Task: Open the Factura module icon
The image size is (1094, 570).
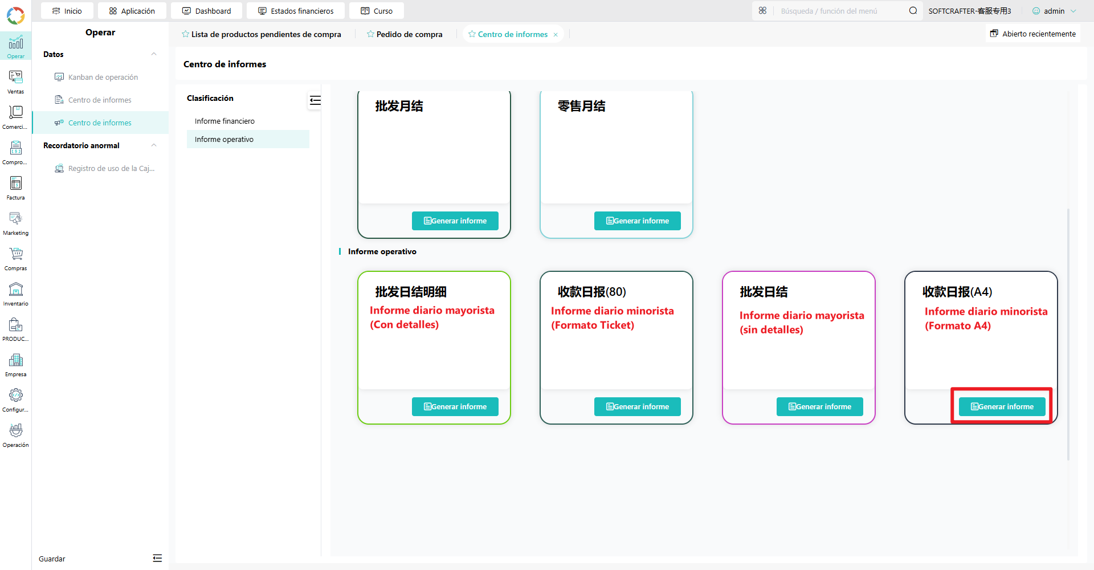Action: [x=15, y=188]
